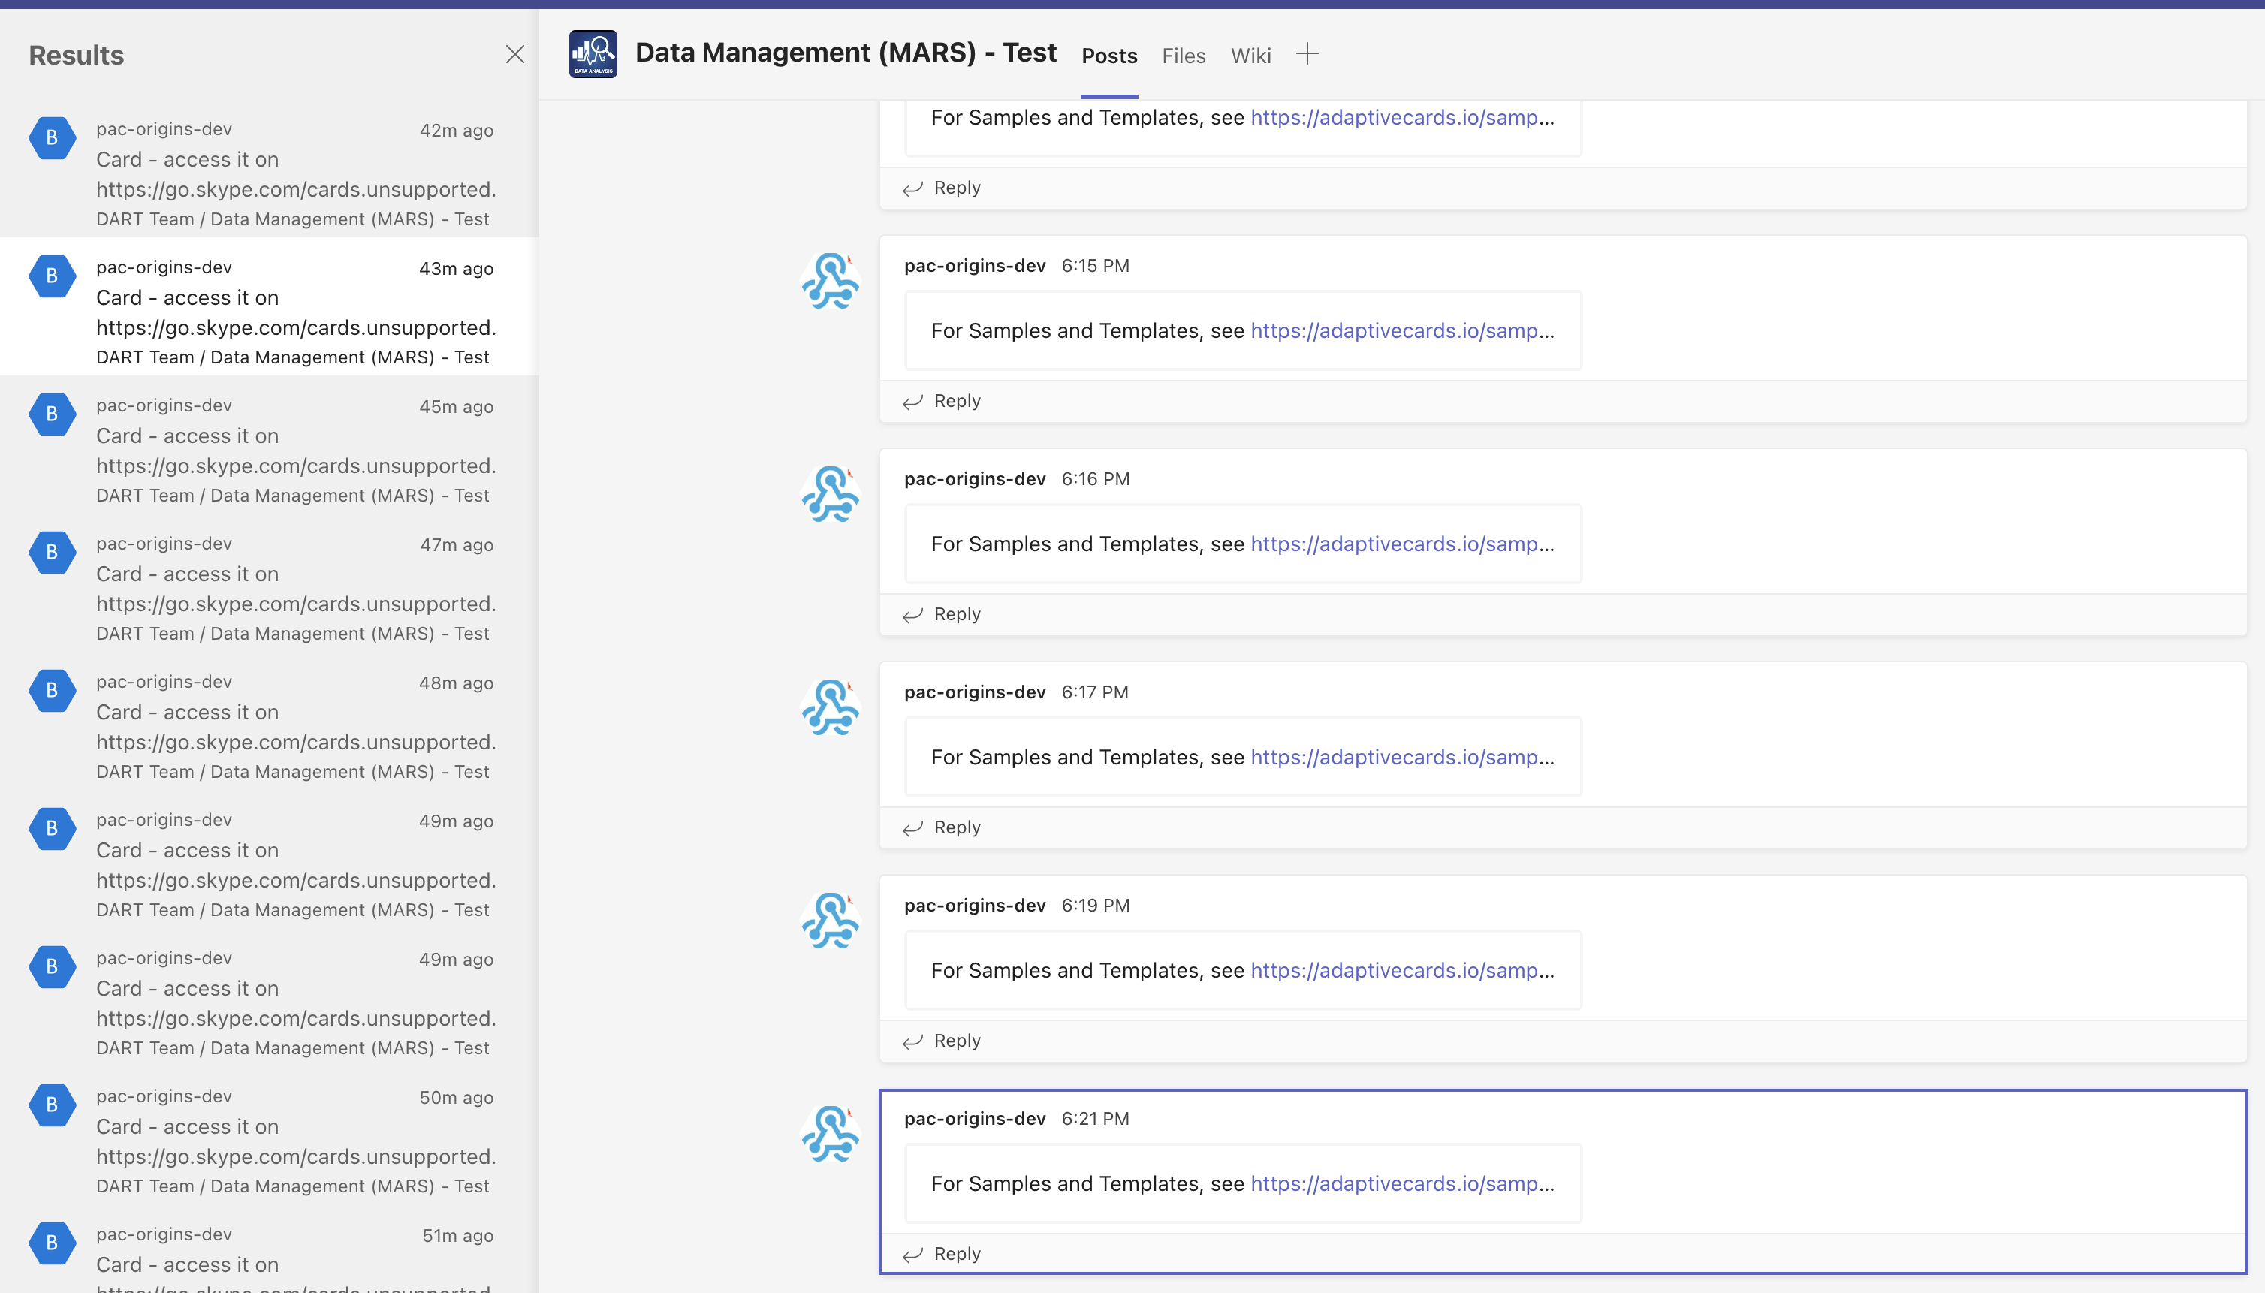Reply to the 6:17 PM post
This screenshot has height=1293, width=2265.
pos(942,827)
